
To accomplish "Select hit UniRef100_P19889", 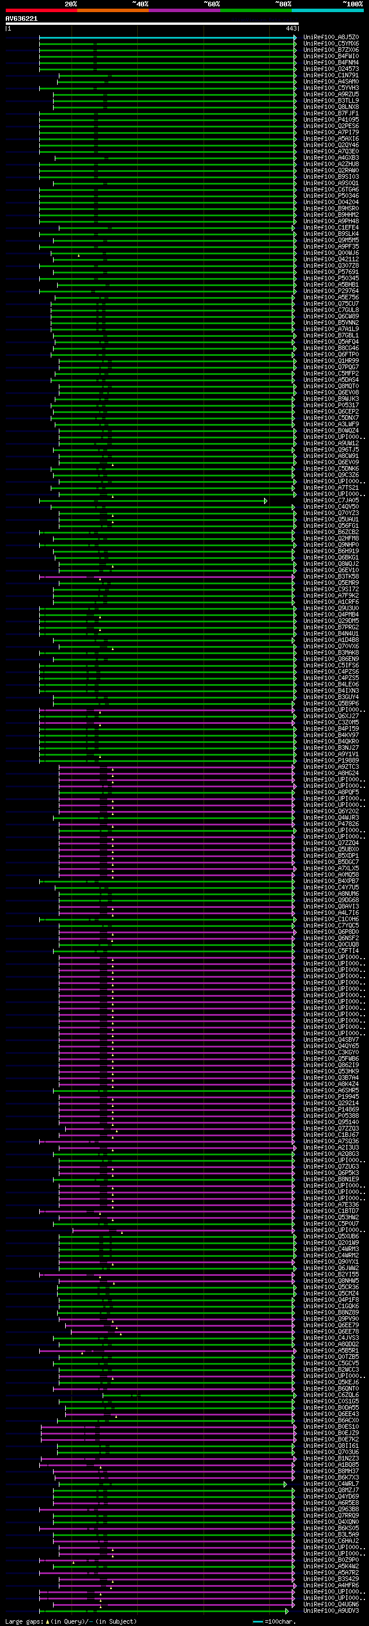I will point(331,761).
